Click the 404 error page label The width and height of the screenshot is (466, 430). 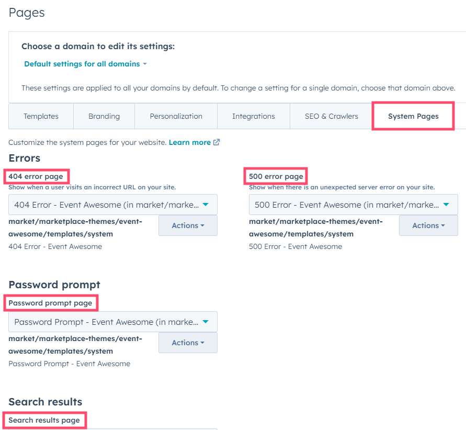point(36,176)
